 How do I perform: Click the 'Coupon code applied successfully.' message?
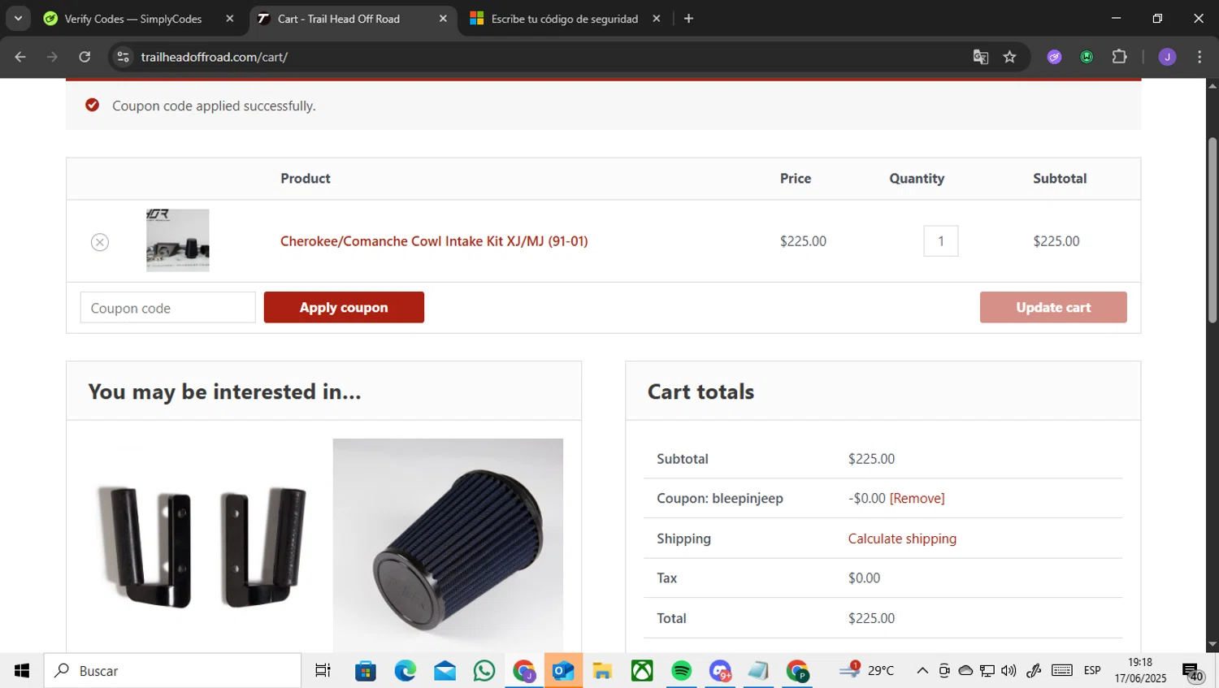[x=214, y=106]
